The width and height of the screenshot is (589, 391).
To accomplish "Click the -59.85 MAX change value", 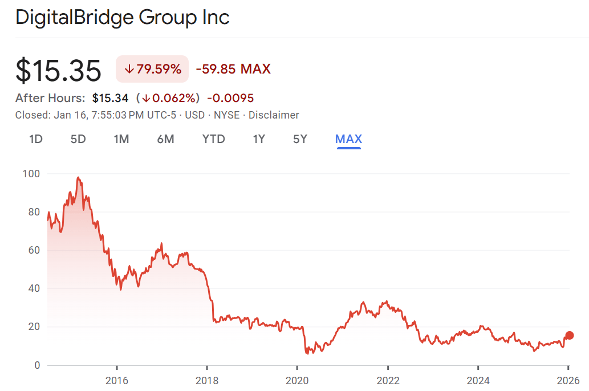I will pyautogui.click(x=233, y=68).
